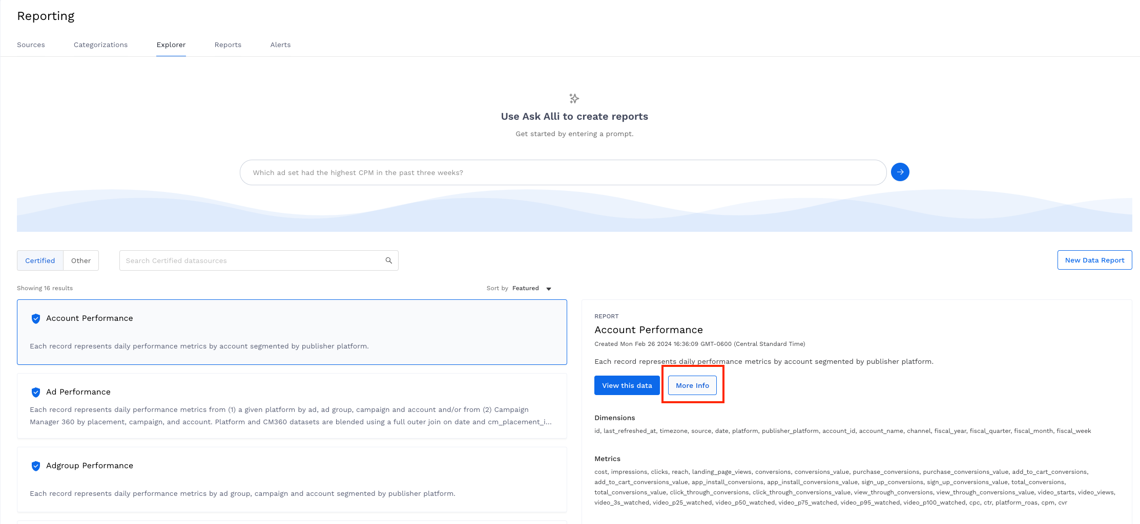Image resolution: width=1140 pixels, height=524 pixels.
Task: Click the datasource search magnifier icon
Action: pos(389,260)
